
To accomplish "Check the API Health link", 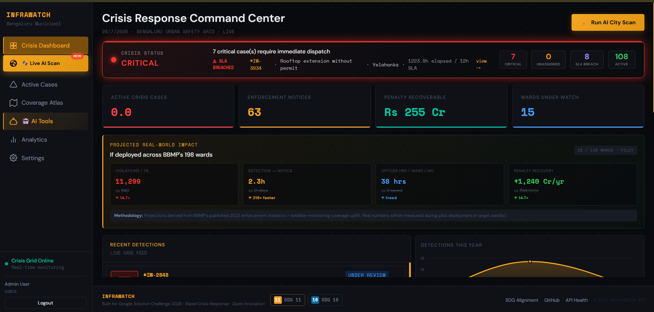I will pos(577,300).
